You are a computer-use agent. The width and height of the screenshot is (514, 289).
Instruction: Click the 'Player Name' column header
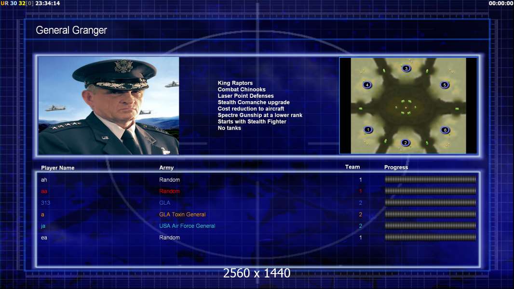coord(58,168)
